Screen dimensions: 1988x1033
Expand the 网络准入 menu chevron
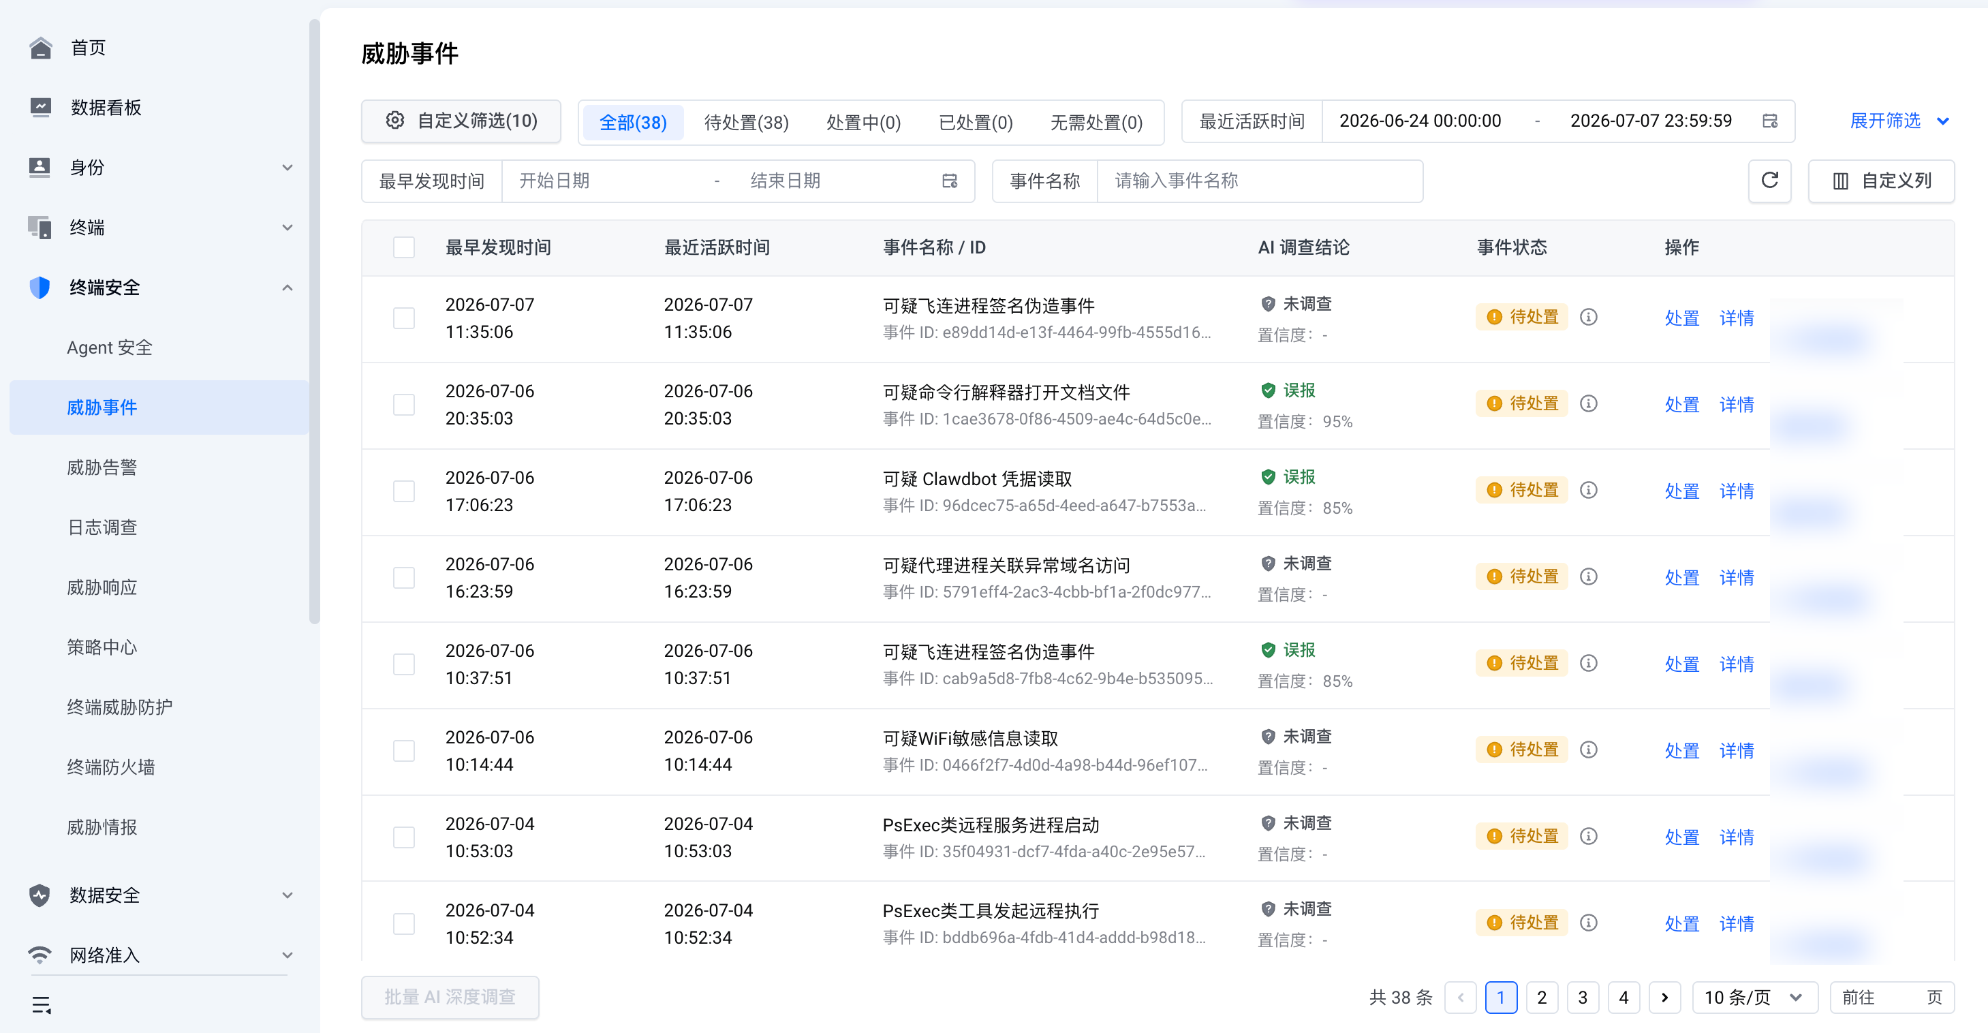point(287,955)
